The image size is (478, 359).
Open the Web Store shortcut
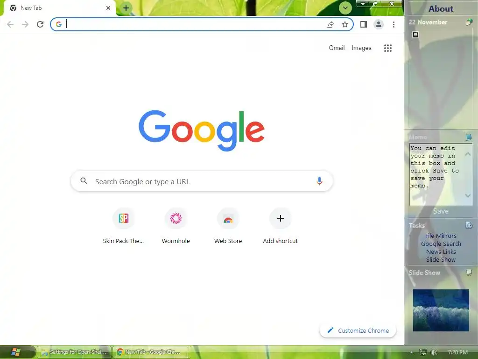(x=228, y=226)
